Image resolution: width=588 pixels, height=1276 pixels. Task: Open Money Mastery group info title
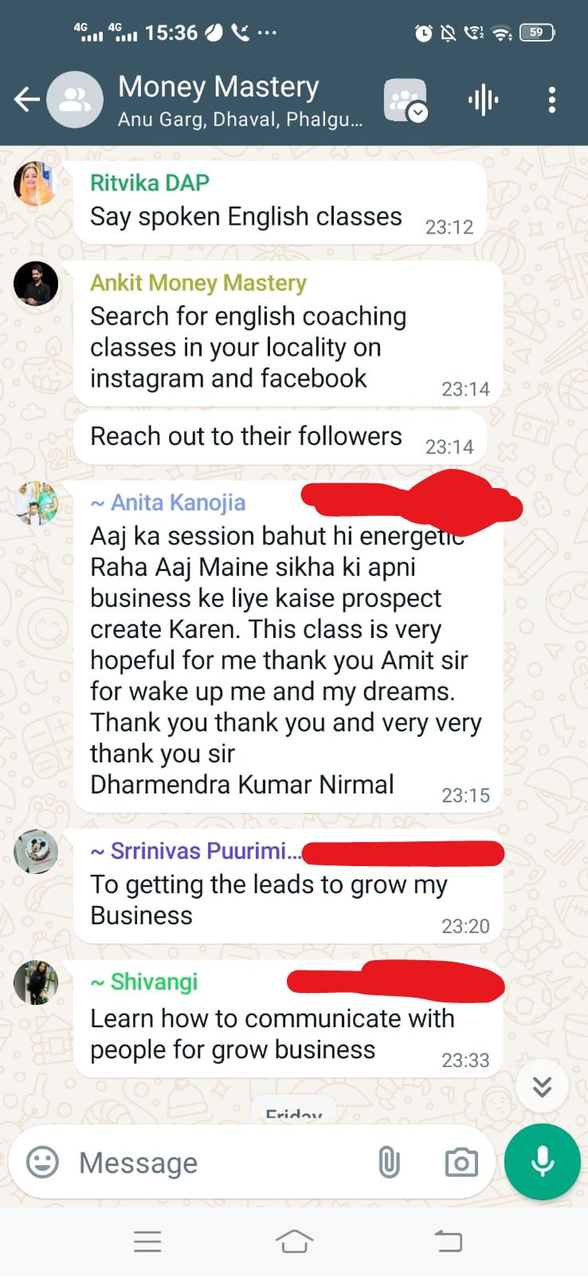[x=218, y=86]
